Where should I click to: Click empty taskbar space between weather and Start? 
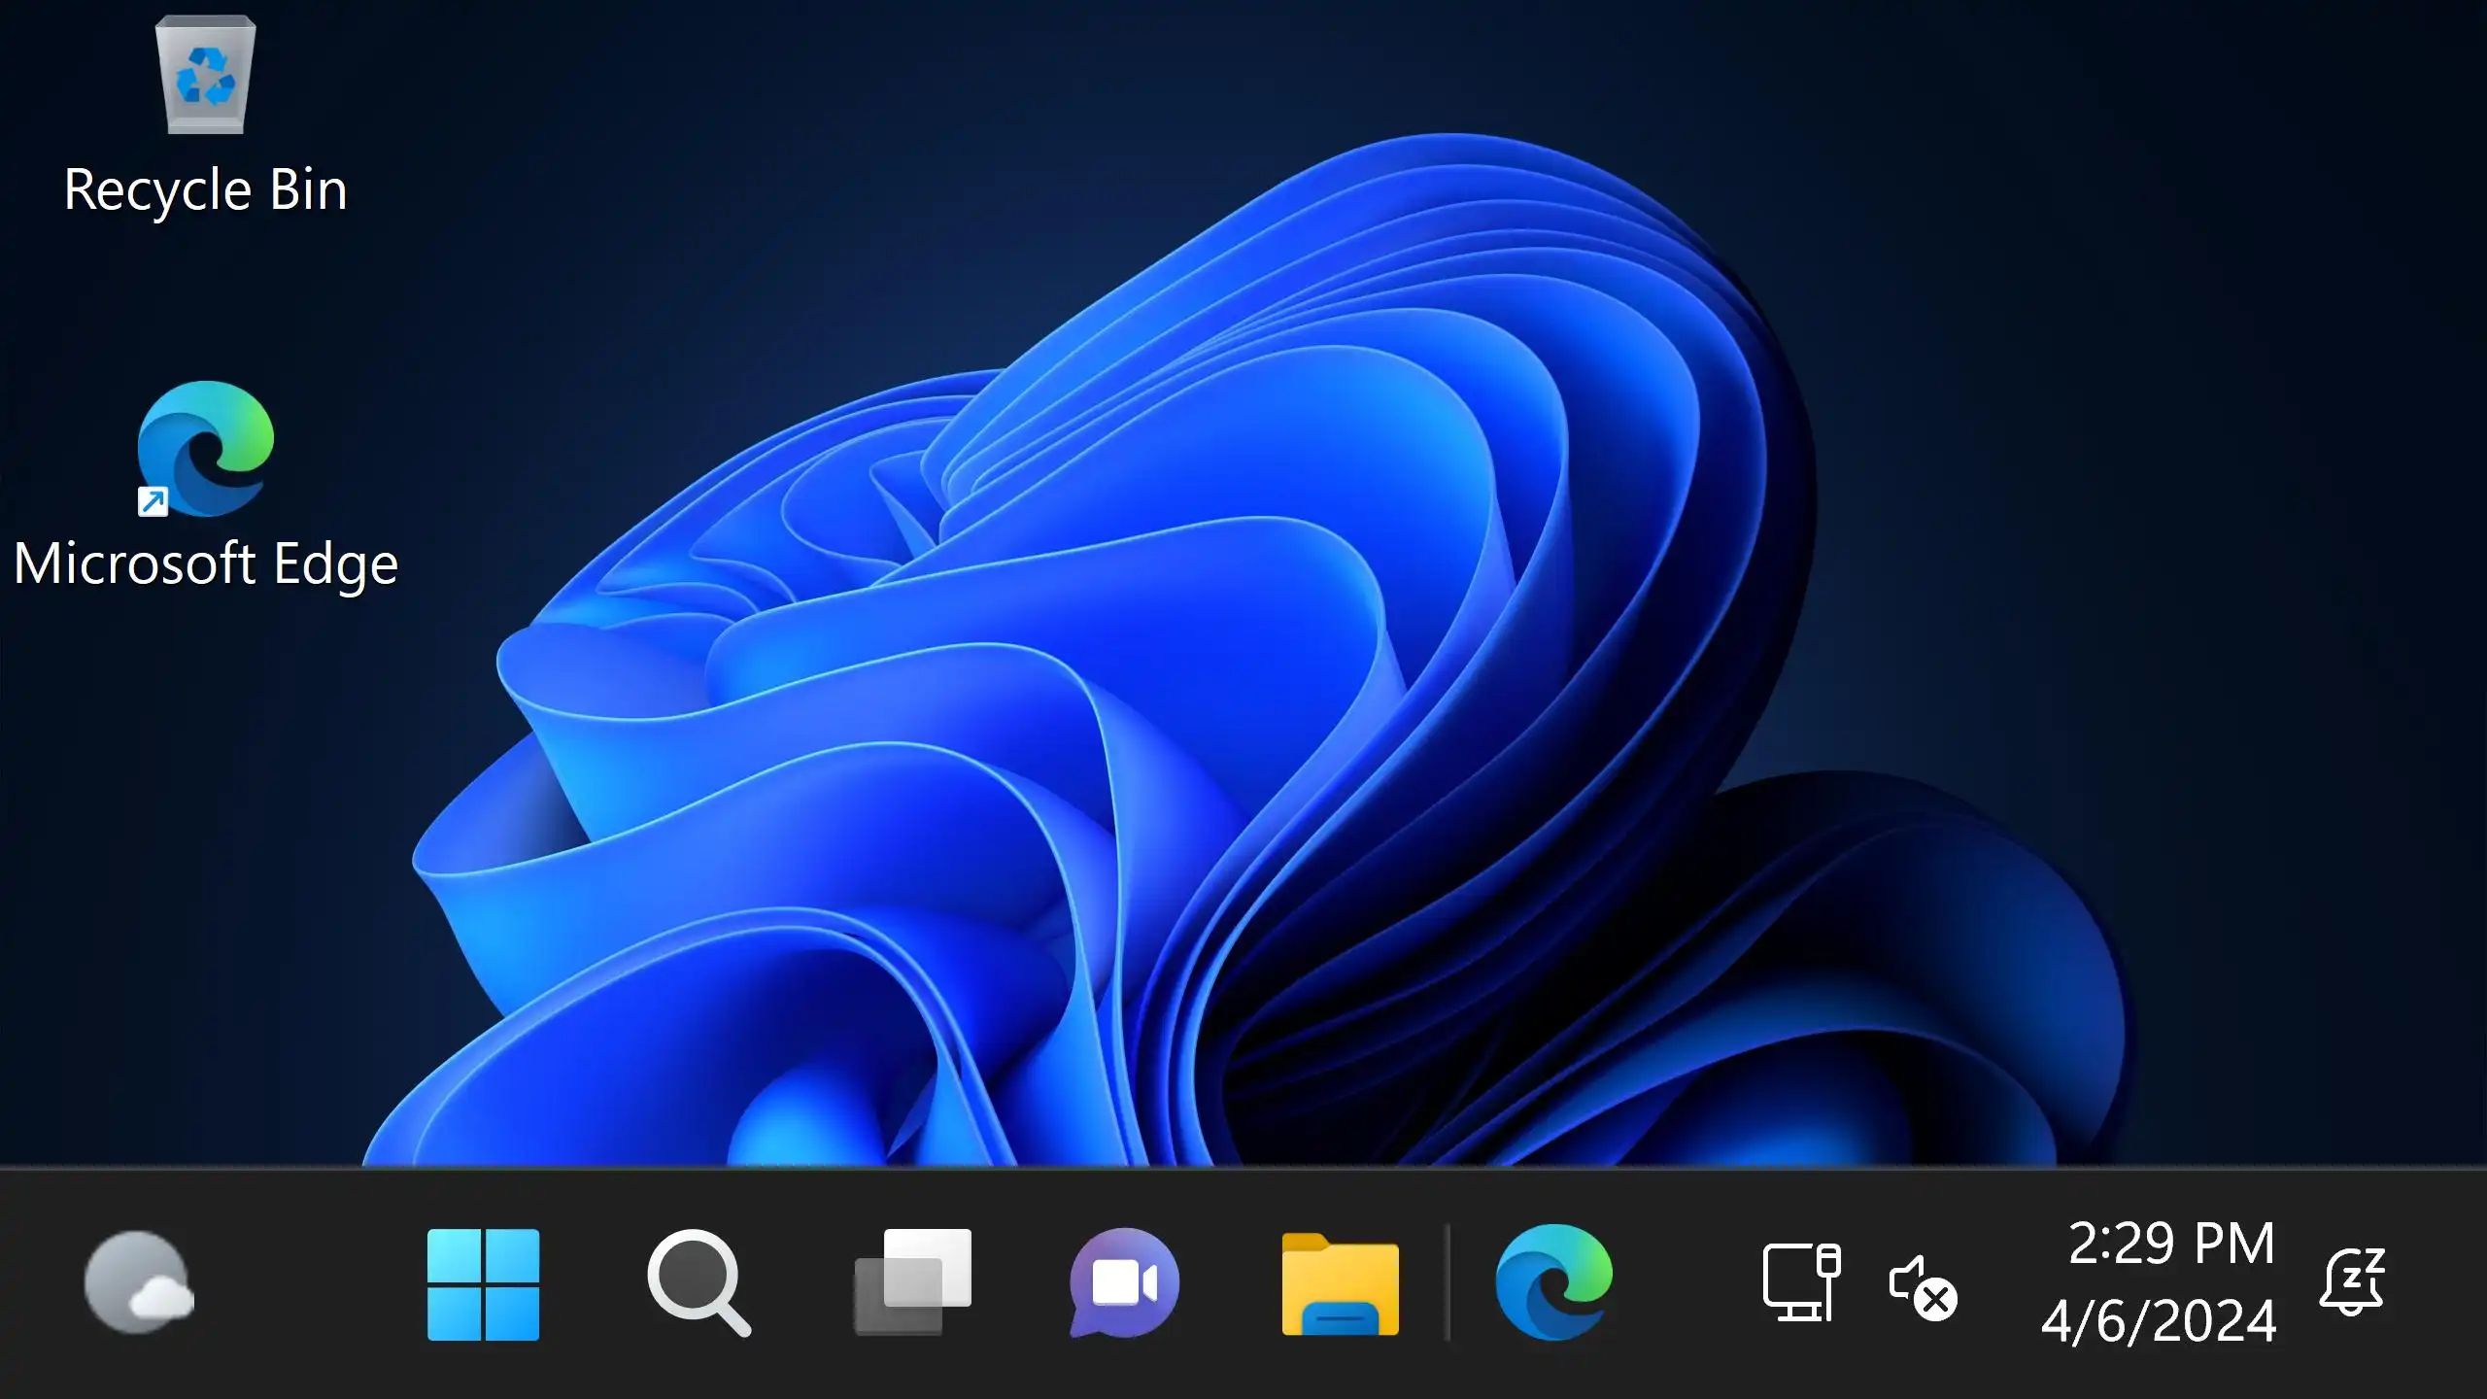click(x=311, y=1282)
